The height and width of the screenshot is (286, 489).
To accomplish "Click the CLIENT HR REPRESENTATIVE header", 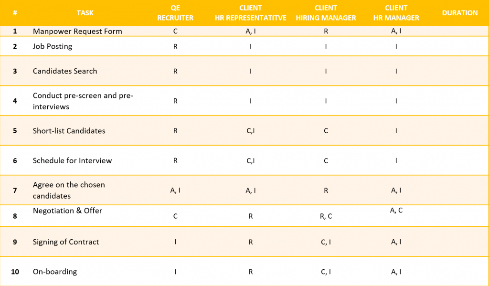I will 250,13.
